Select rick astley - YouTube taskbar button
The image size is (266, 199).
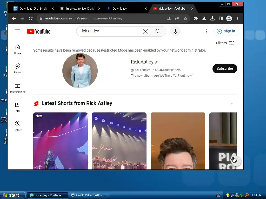pyautogui.click(x=48, y=195)
